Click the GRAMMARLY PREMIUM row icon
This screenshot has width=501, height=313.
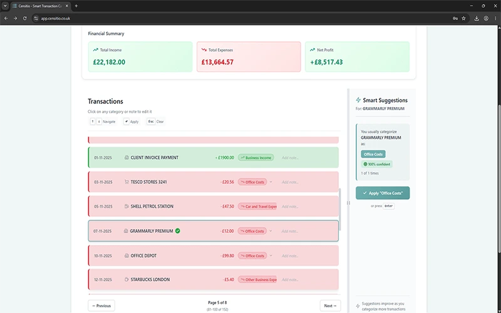[x=126, y=231]
